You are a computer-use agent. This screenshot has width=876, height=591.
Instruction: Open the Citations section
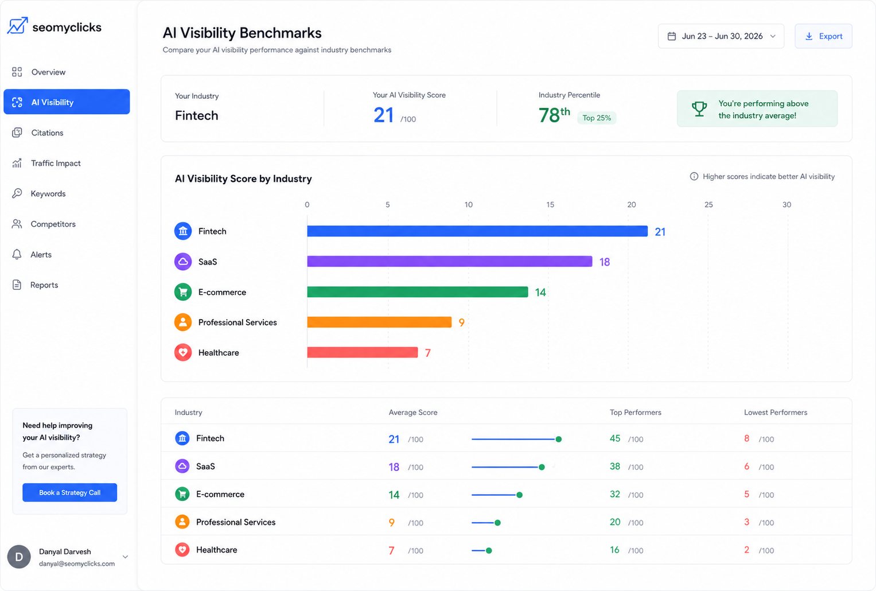[67, 133]
